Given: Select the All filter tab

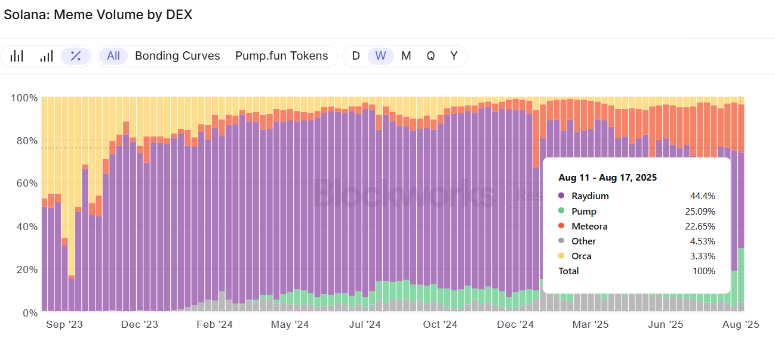Looking at the screenshot, I should point(113,56).
